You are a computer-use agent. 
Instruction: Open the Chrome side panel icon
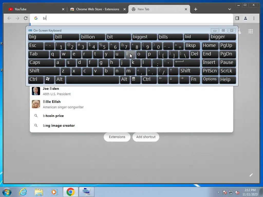click(x=237, y=18)
